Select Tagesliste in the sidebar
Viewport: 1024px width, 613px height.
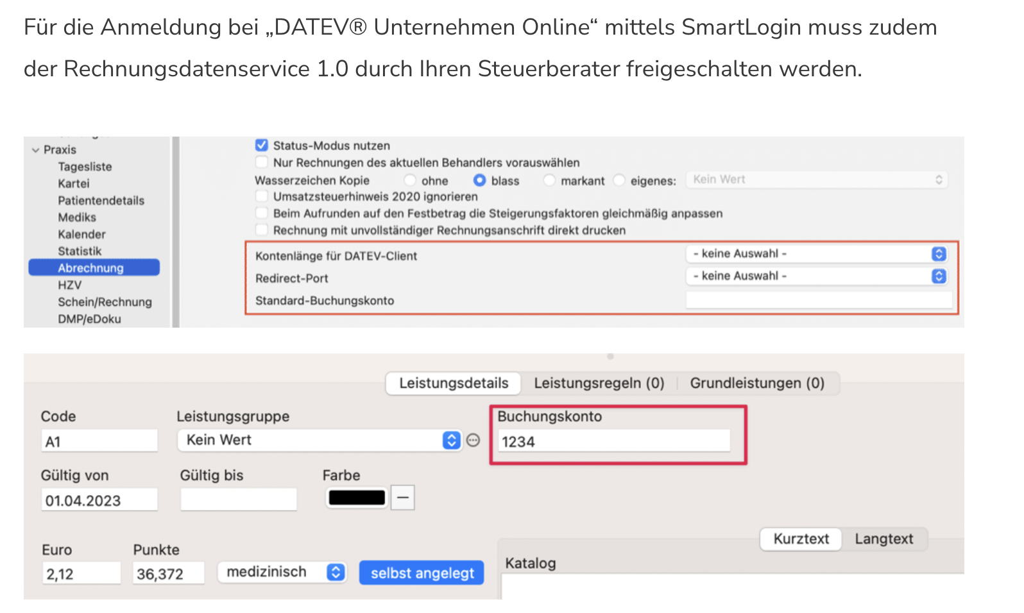click(x=85, y=167)
